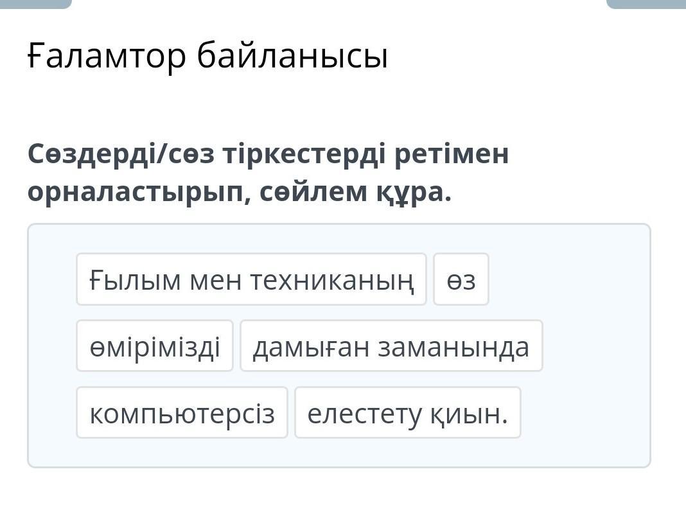This screenshot has height=512, width=686.
Task: Click the instruction text 'Сөздерді/сөз тіркестерді ретімен'
Action: (268, 154)
